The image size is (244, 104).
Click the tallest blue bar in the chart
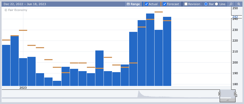pos(150,50)
